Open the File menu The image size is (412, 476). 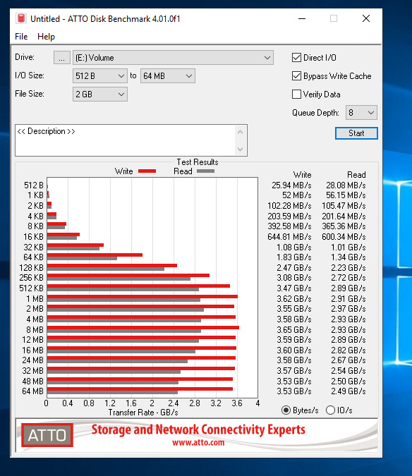pyautogui.click(x=21, y=37)
